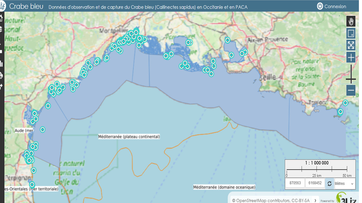Viewport: 362px width, 203px height.
Task: Click the zoom level slider handle
Action: tap(351, 80)
